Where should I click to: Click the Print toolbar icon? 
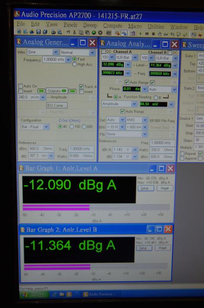(53, 32)
